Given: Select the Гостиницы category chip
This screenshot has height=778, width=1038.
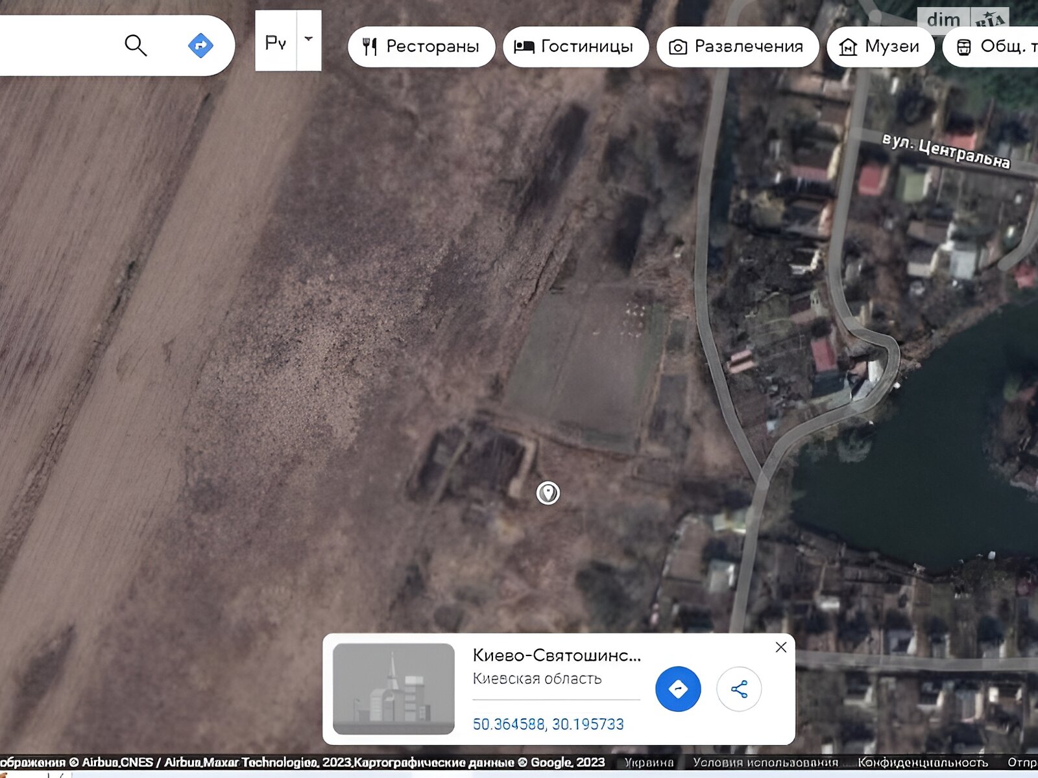Looking at the screenshot, I should [x=575, y=47].
